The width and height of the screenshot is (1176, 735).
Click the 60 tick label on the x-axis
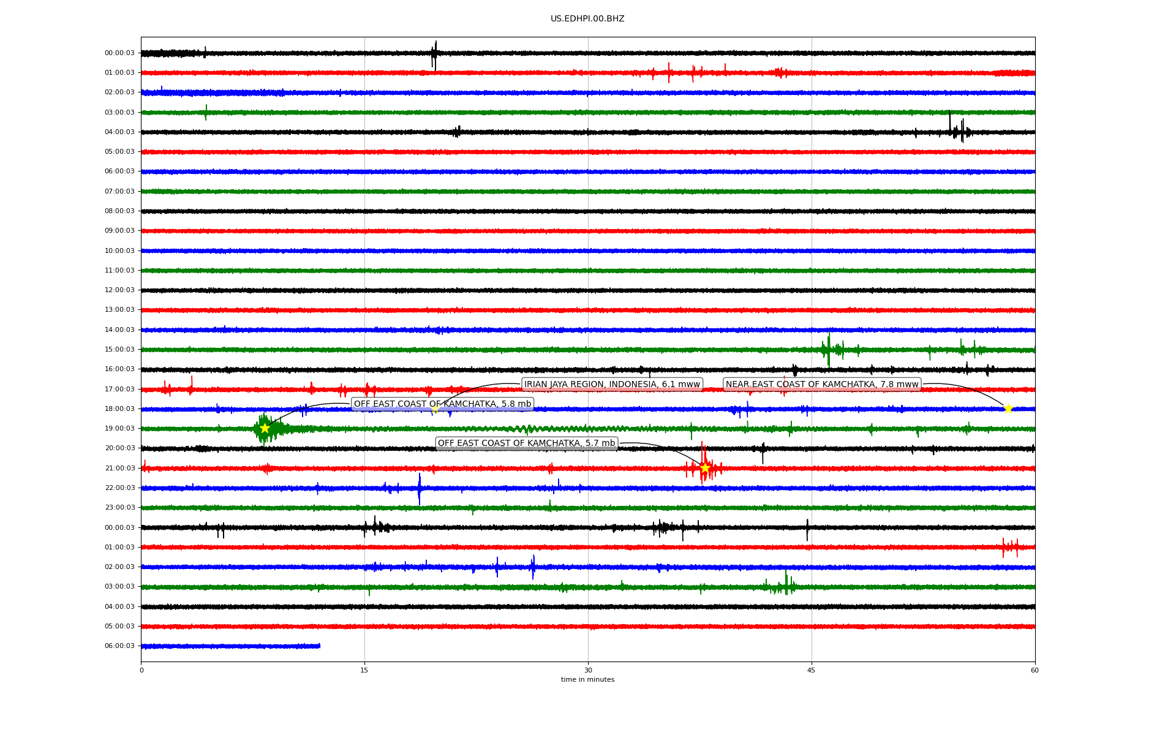click(x=1035, y=671)
